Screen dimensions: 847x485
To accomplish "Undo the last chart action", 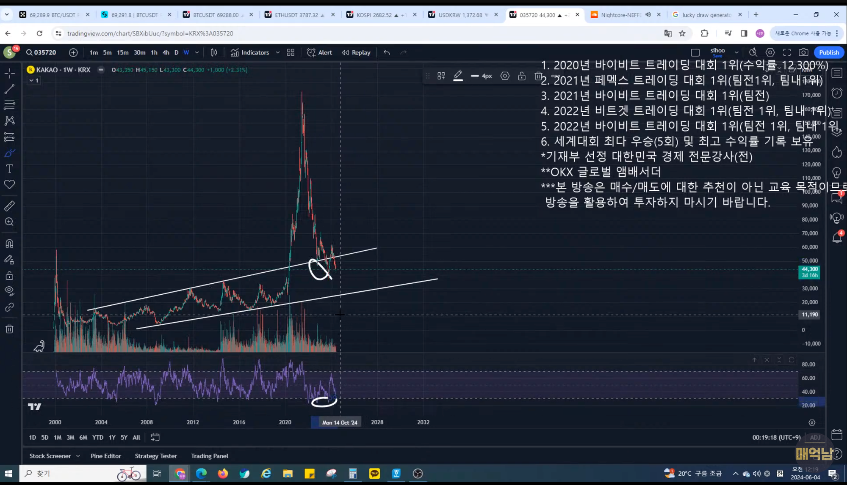I will tap(387, 52).
